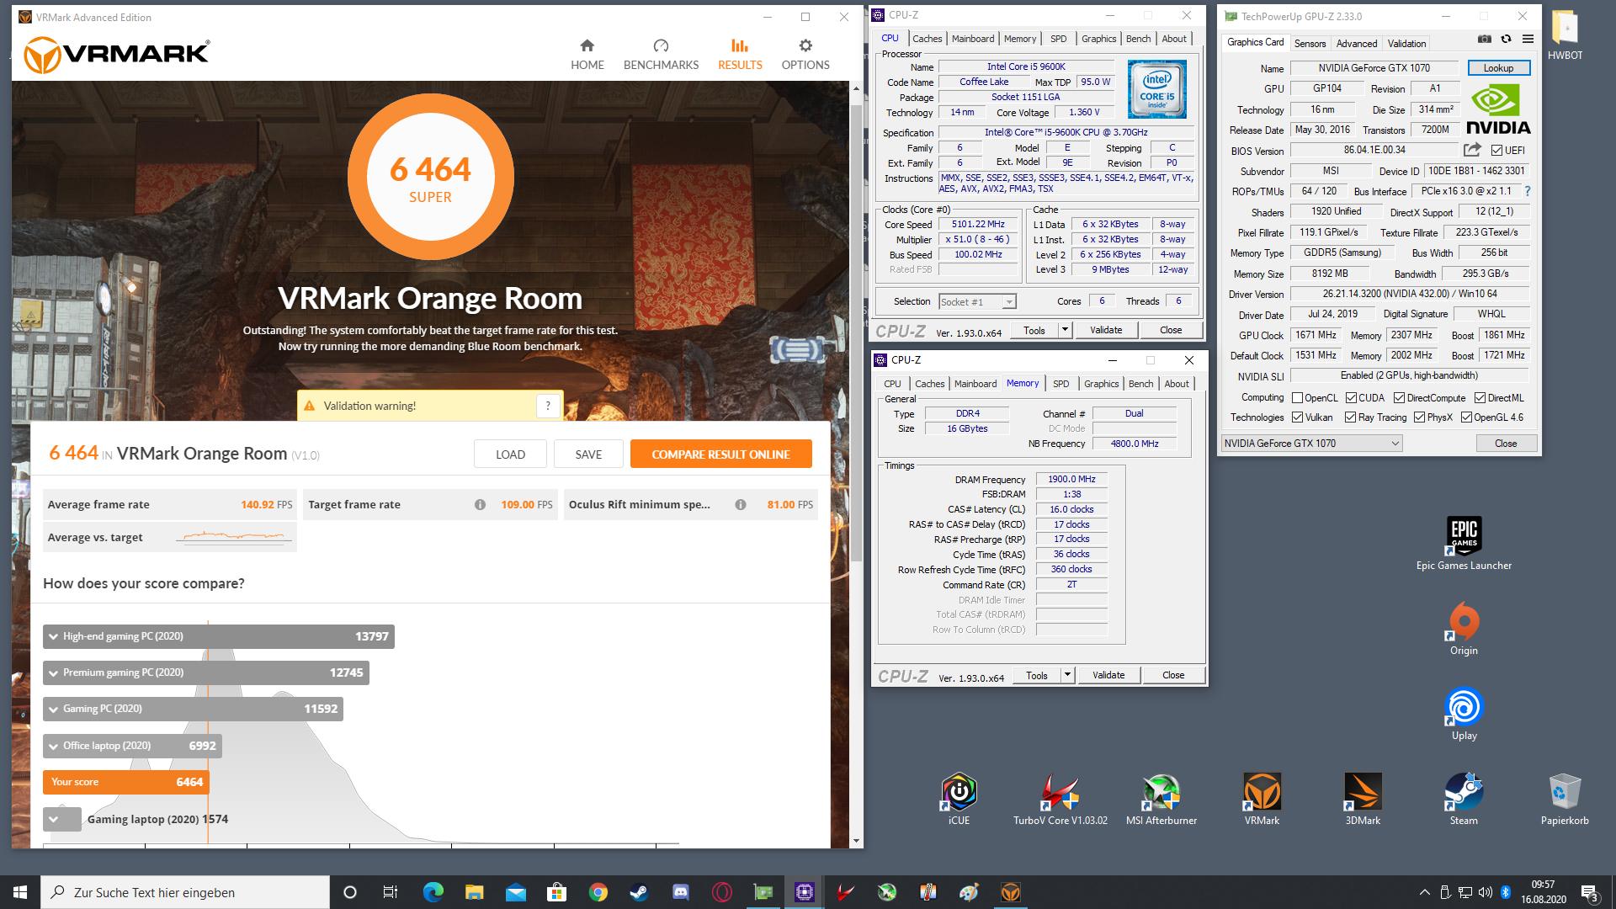Open TurboV Core desktop shortcut
This screenshot has width=1616, height=909.
[x=1060, y=800]
